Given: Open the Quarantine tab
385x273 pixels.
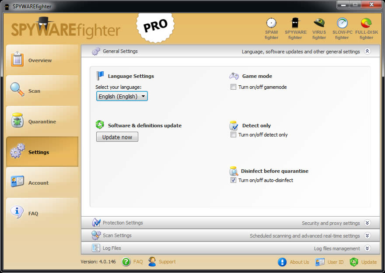Looking at the screenshot, I should (42, 121).
